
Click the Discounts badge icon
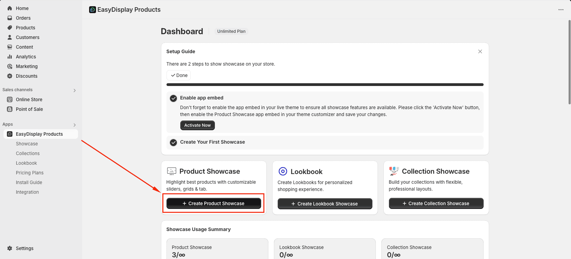point(10,76)
